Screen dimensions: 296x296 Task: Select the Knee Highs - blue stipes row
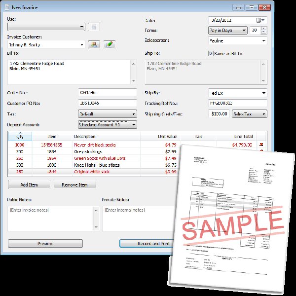[x=94, y=165]
